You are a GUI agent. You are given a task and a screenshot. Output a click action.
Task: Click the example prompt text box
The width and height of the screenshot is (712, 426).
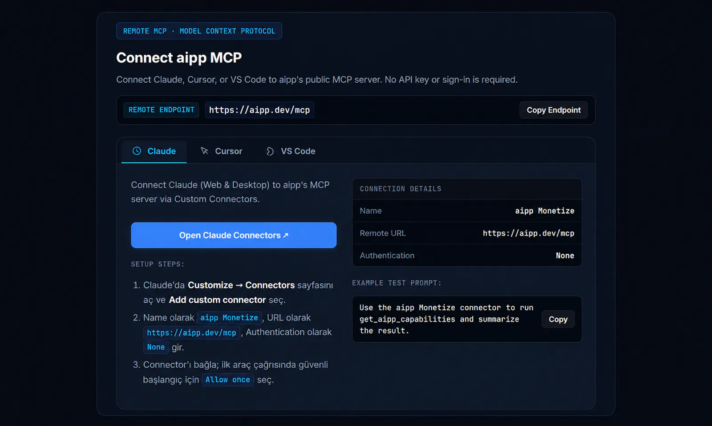pos(467,319)
